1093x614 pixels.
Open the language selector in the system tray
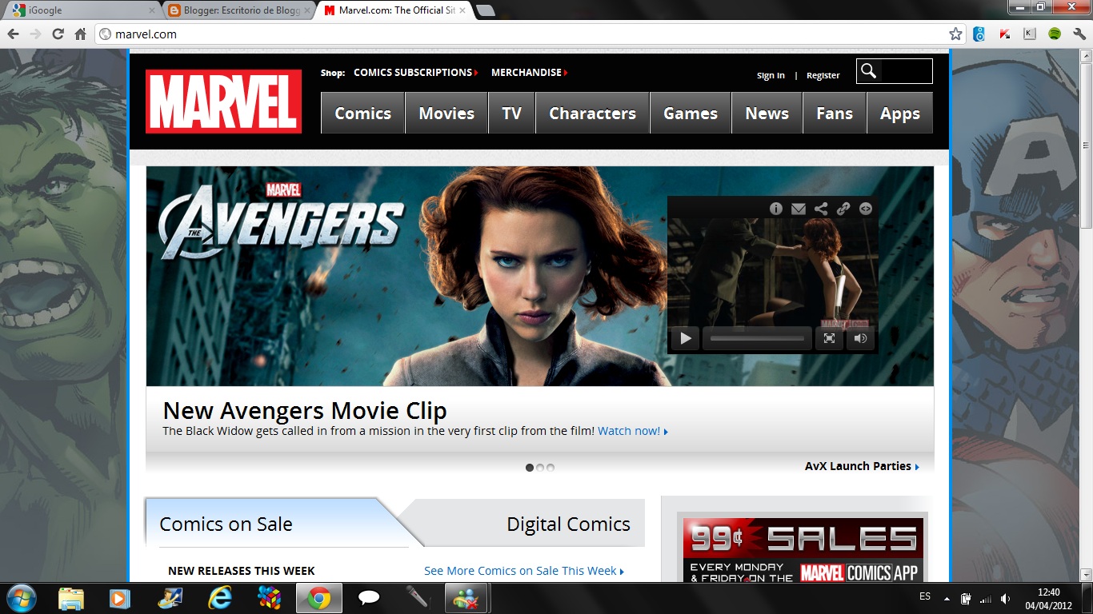[924, 596]
